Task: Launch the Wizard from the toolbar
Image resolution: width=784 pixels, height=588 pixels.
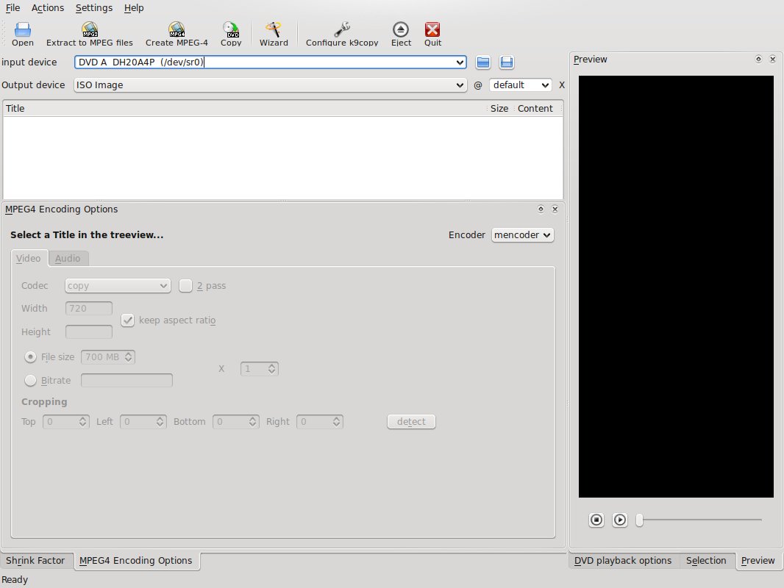Action: (274, 35)
